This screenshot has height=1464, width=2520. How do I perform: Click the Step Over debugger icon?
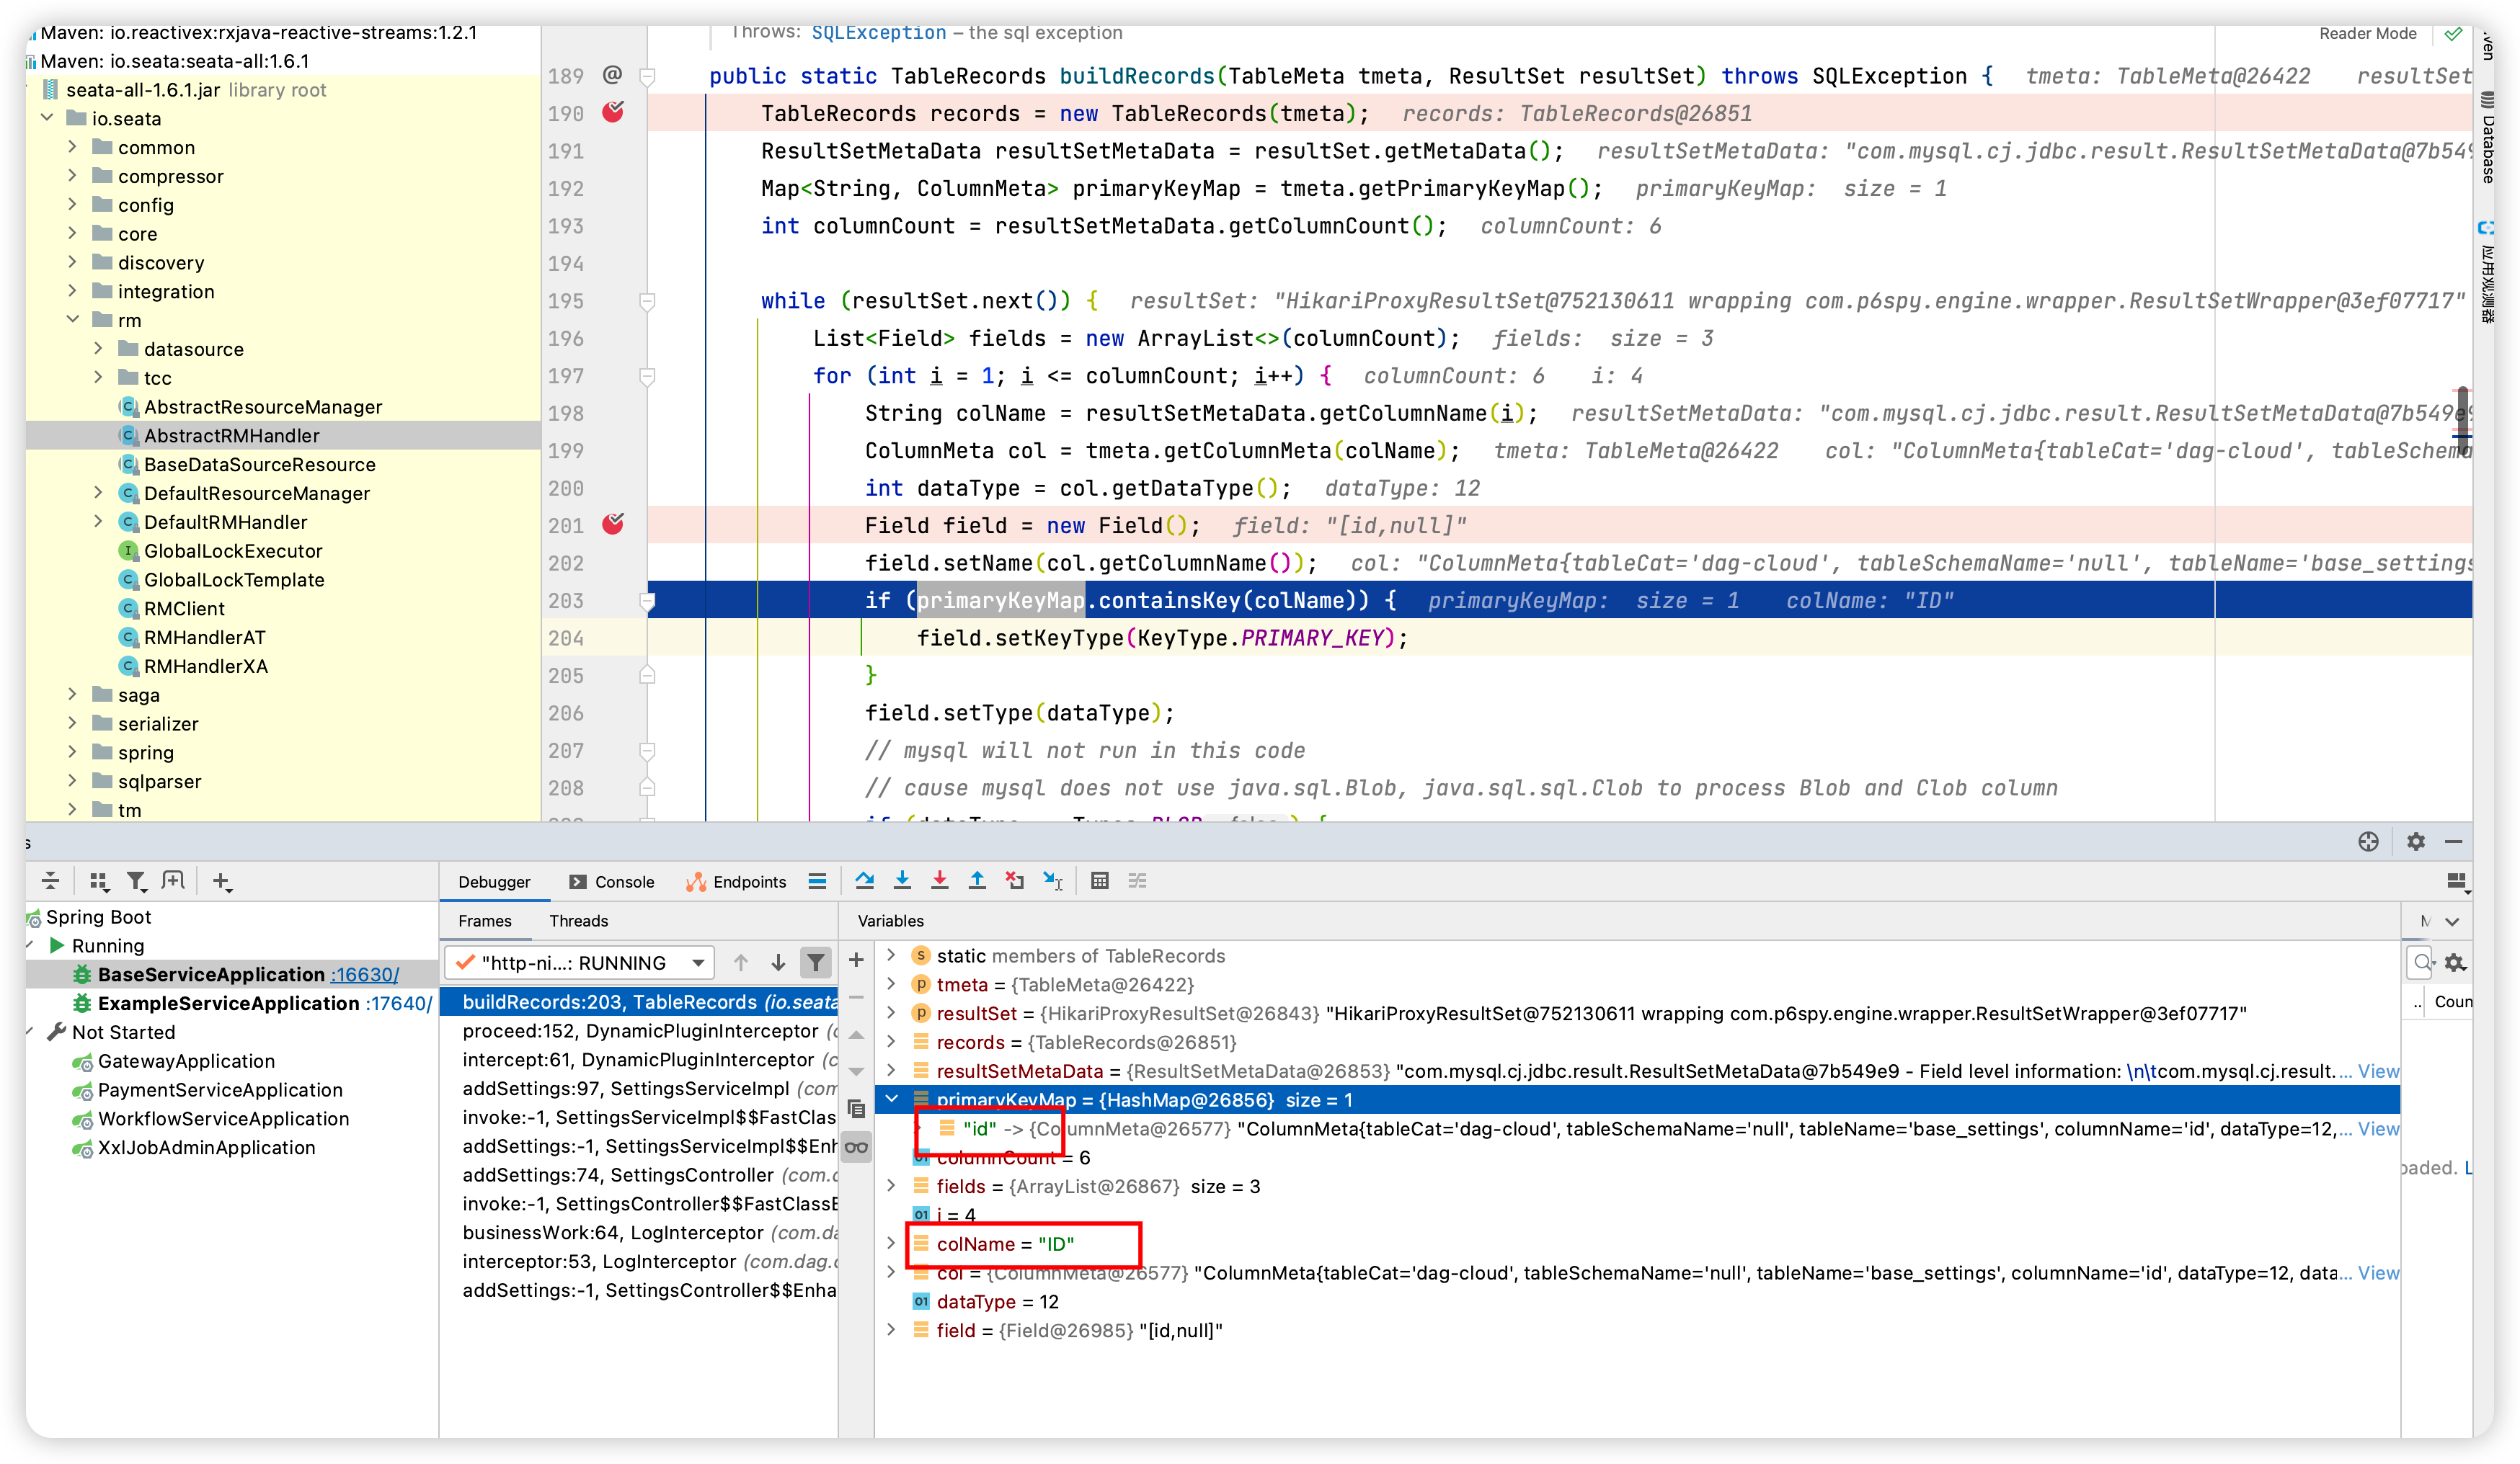[x=865, y=880]
